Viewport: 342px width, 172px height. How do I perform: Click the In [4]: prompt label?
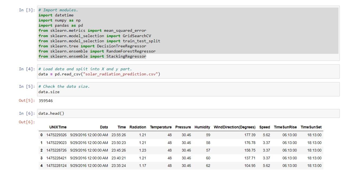[27, 69]
